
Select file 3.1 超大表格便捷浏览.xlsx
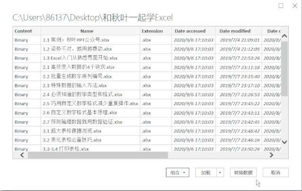72,131
